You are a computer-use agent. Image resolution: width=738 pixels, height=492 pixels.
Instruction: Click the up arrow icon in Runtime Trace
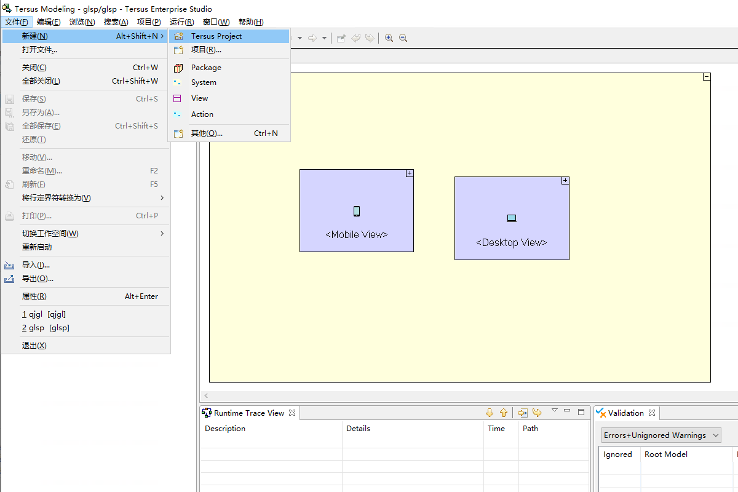(x=504, y=413)
